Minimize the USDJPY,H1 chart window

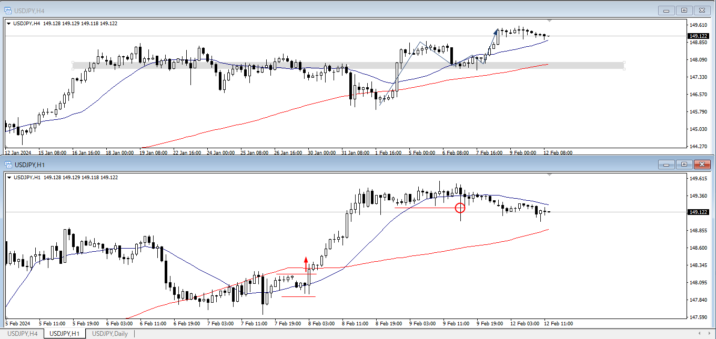pos(667,165)
